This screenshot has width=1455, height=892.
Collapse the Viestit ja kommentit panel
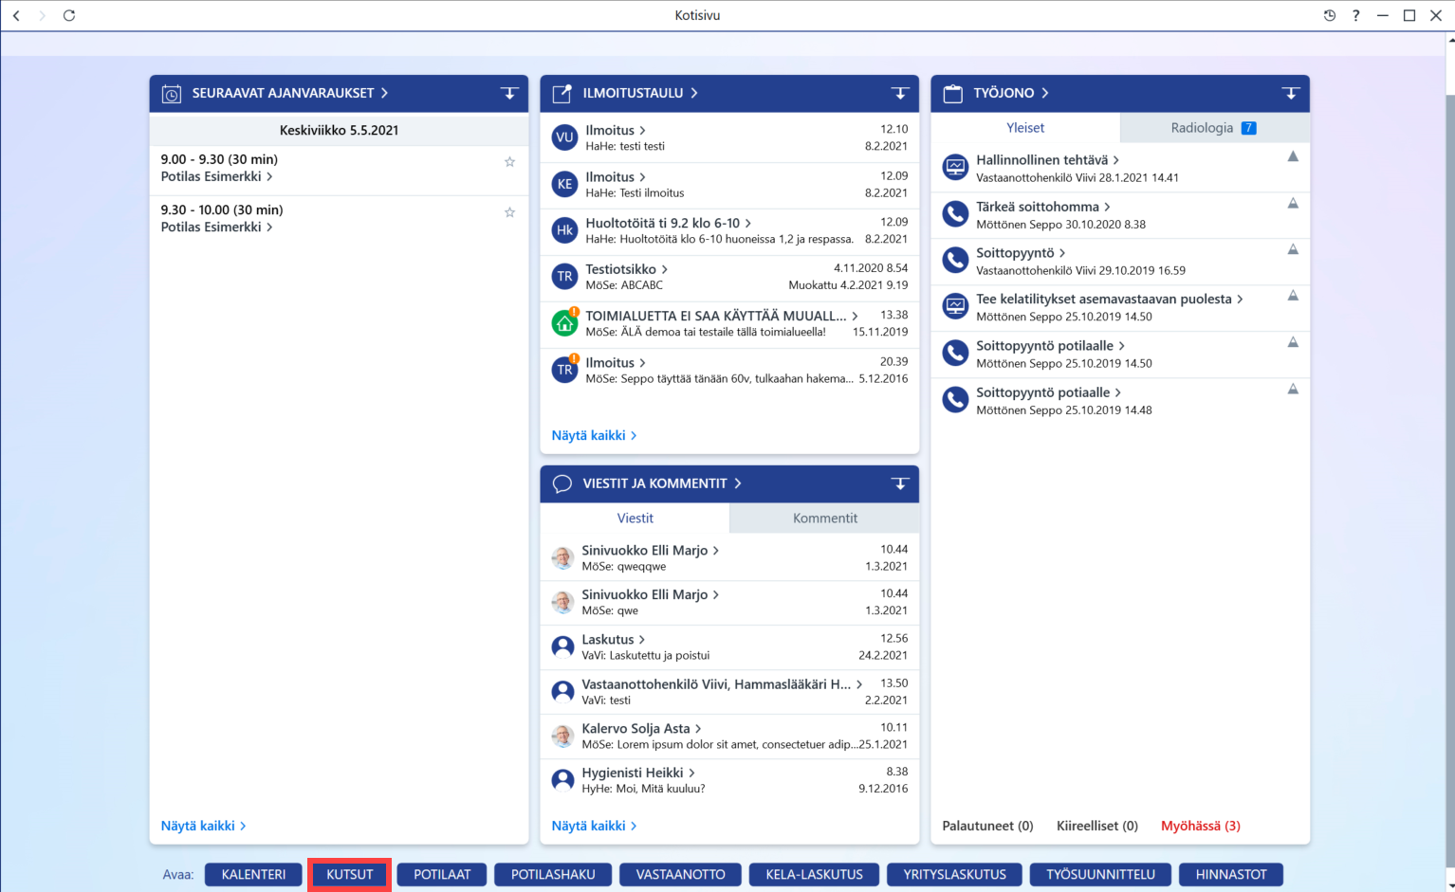pos(900,483)
